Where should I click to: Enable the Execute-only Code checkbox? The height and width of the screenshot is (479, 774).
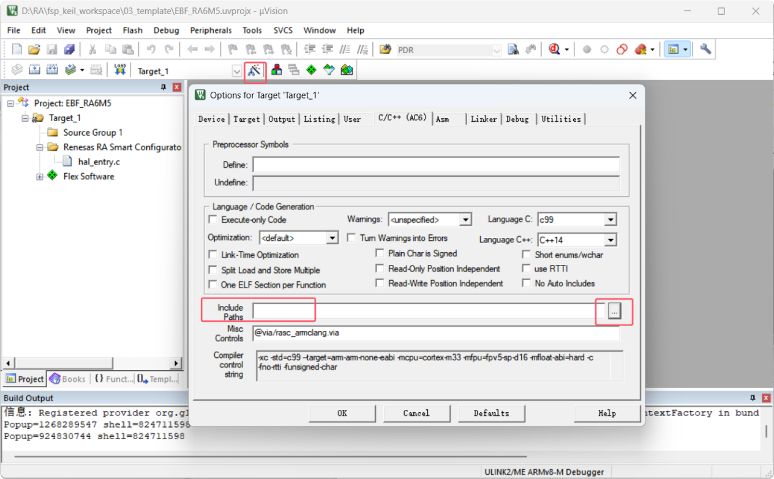pos(213,220)
